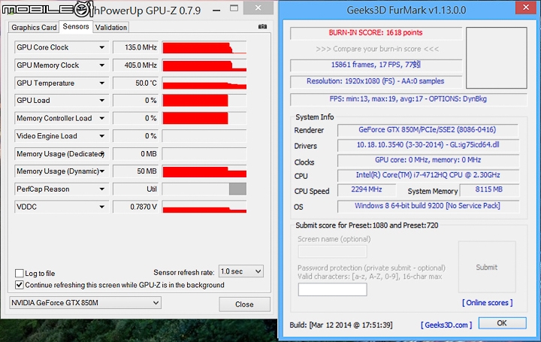Viewport: 541px width, 342px height.
Task: Minimize the GPU-Z window
Action: (x=216, y=9)
